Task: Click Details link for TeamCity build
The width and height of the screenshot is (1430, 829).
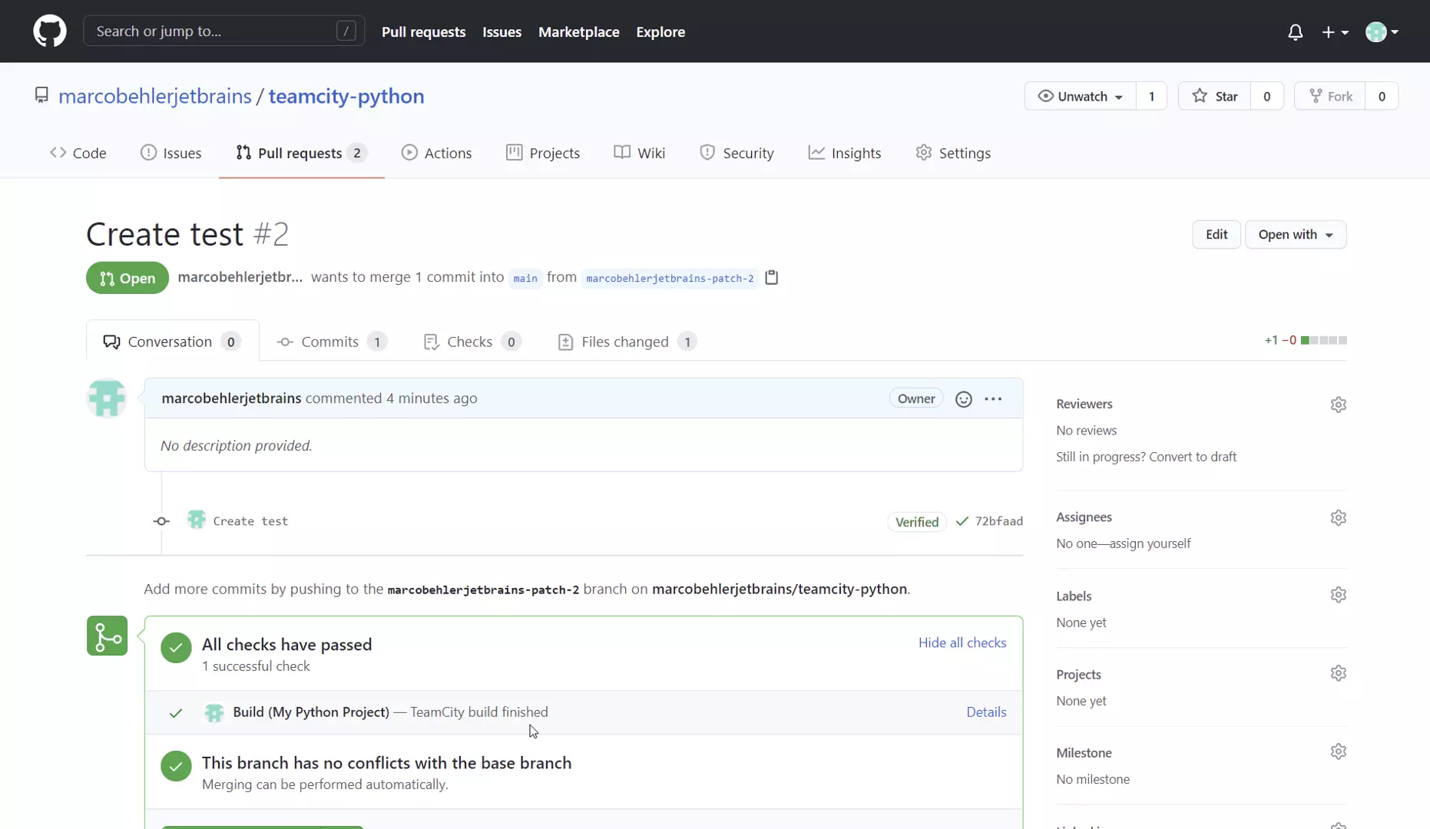Action: click(x=986, y=712)
